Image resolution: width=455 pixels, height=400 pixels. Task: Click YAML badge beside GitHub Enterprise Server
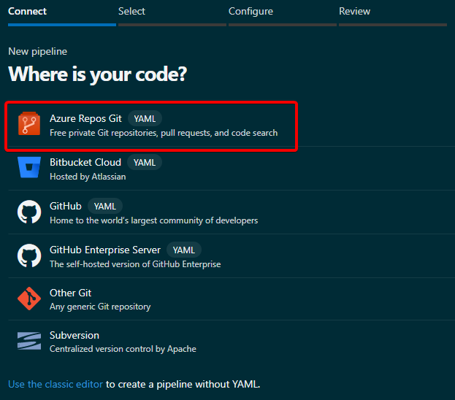pos(184,250)
